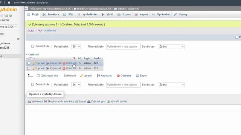
Task: Open lower Sort by key dropdown
Action: tap(171, 85)
